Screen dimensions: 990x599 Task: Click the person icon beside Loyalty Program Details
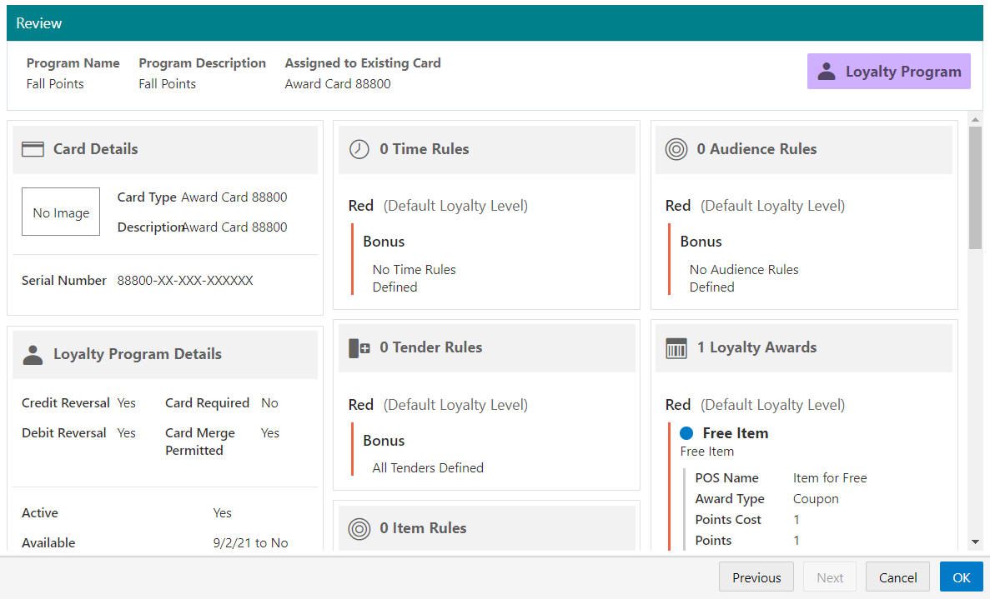[x=33, y=355]
